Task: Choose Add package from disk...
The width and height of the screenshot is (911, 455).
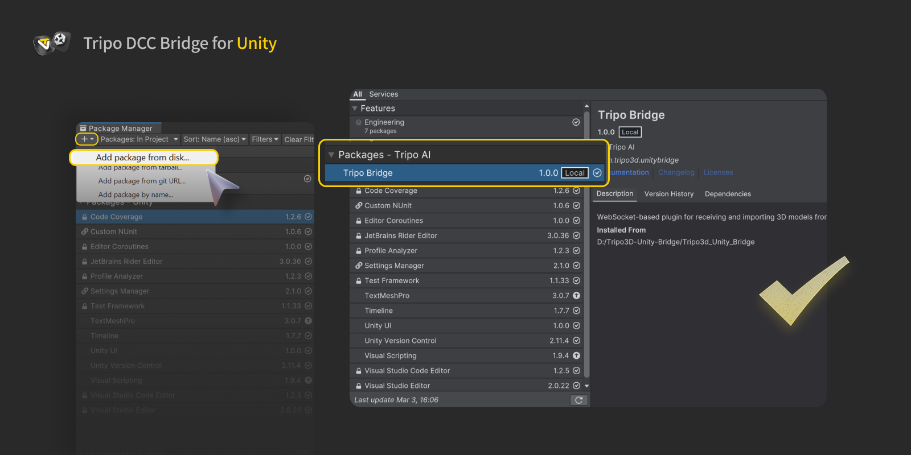Action: [x=142, y=158]
